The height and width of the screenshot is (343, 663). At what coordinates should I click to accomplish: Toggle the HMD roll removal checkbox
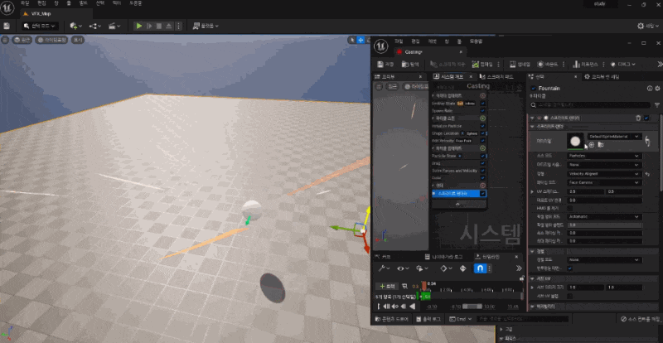(x=569, y=208)
